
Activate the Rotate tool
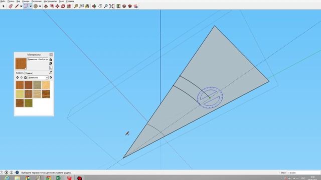point(63,6)
